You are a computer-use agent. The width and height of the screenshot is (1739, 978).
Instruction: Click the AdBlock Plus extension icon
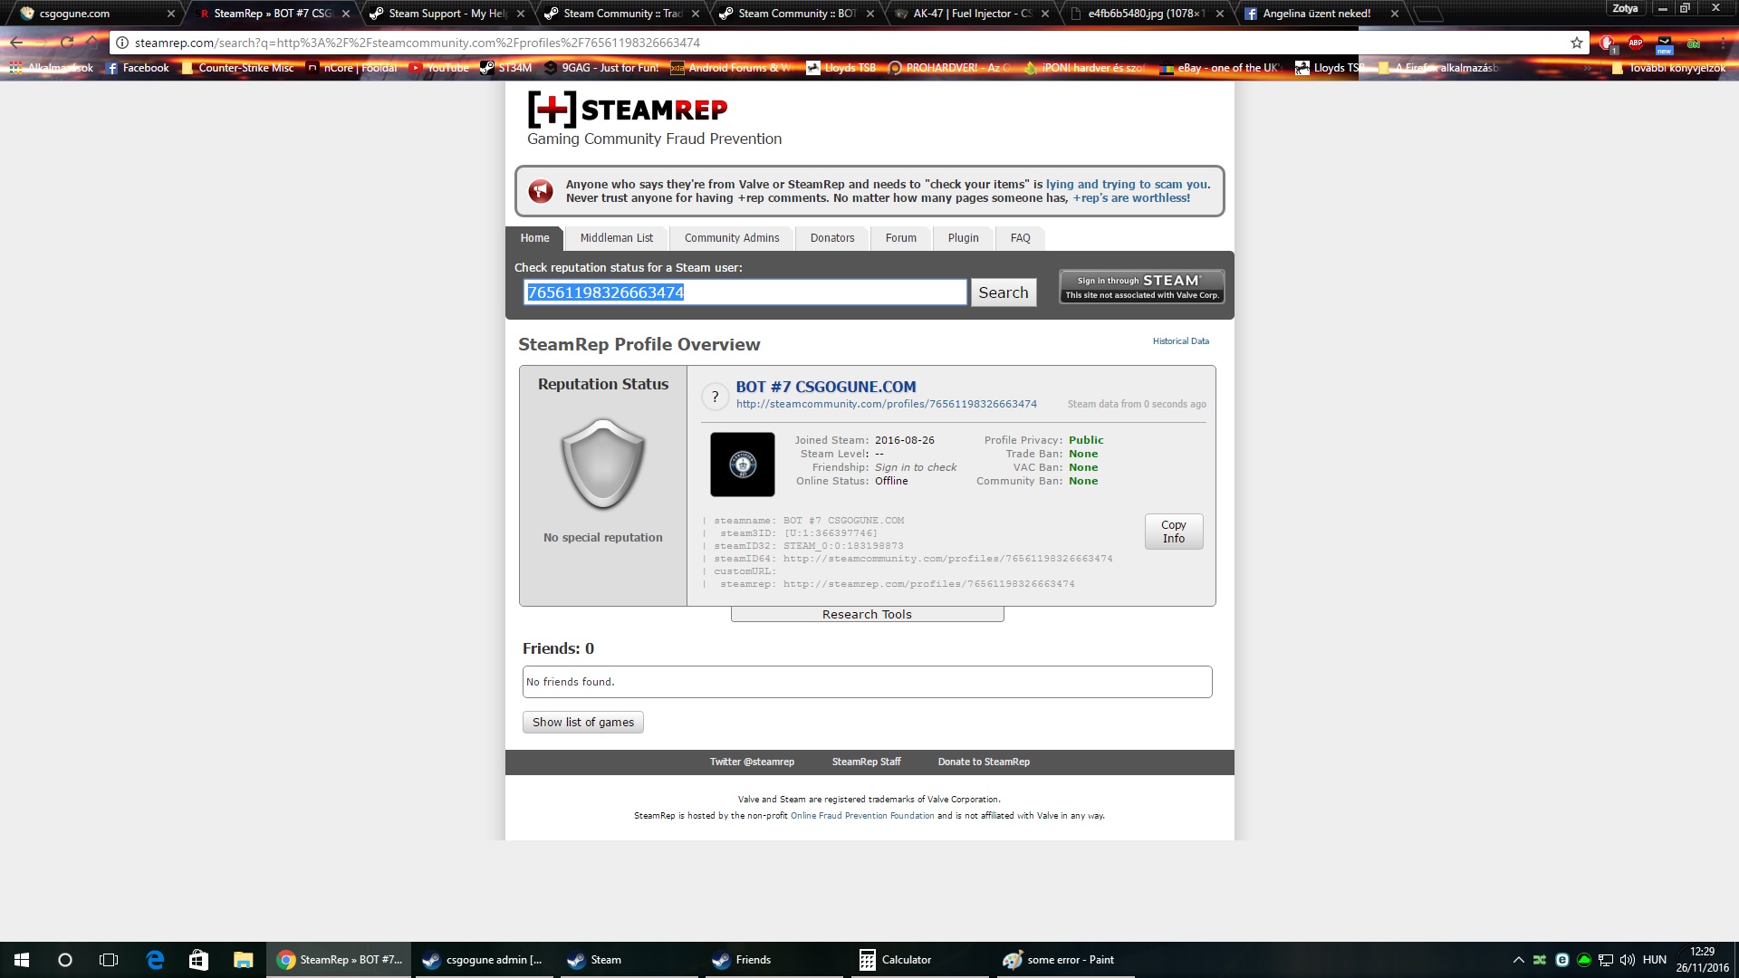[1636, 43]
